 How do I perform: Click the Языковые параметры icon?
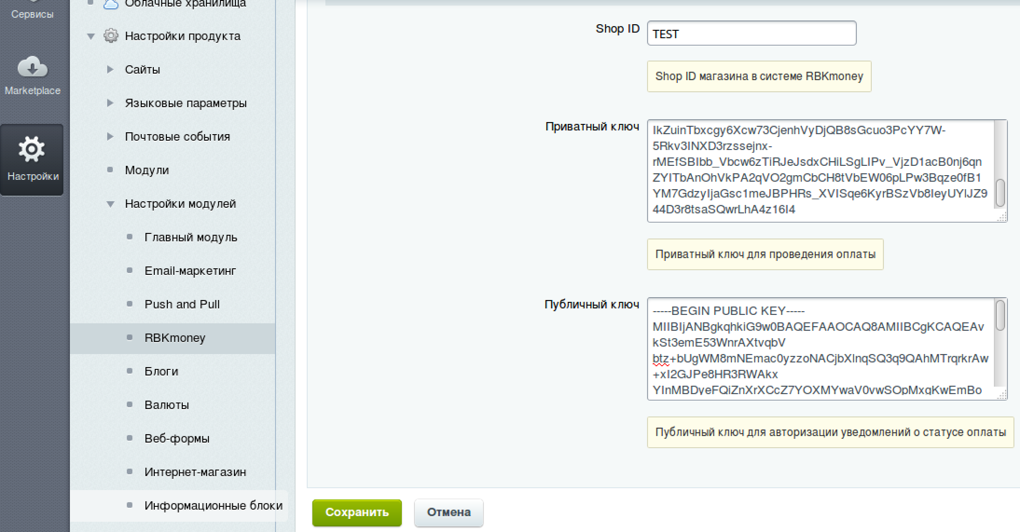pyautogui.click(x=109, y=102)
